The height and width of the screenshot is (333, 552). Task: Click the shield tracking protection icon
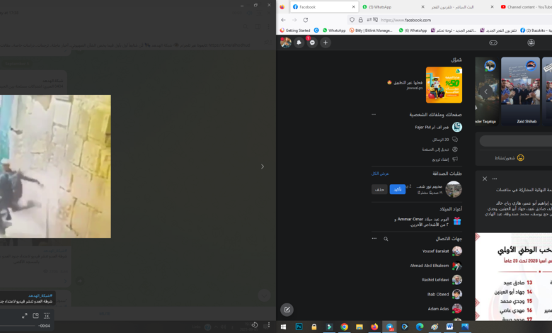[352, 20]
